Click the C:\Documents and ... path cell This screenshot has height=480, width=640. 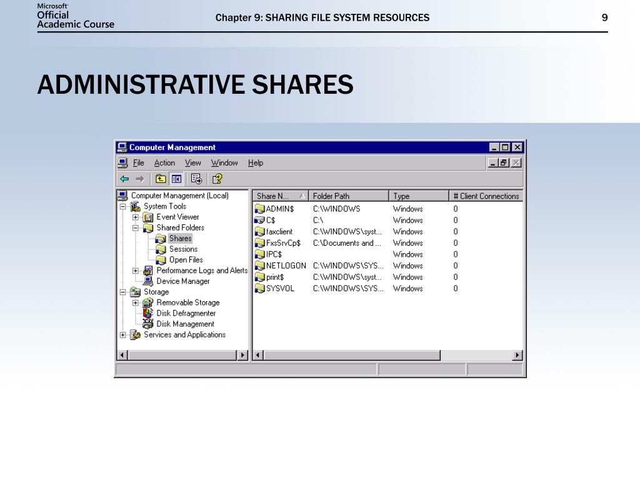pyautogui.click(x=347, y=243)
